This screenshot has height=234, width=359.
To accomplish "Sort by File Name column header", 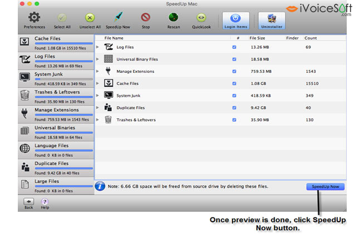I will [114, 38].
